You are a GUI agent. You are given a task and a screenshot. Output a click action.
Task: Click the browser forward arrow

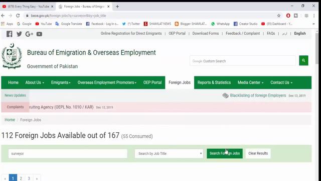point(10,16)
